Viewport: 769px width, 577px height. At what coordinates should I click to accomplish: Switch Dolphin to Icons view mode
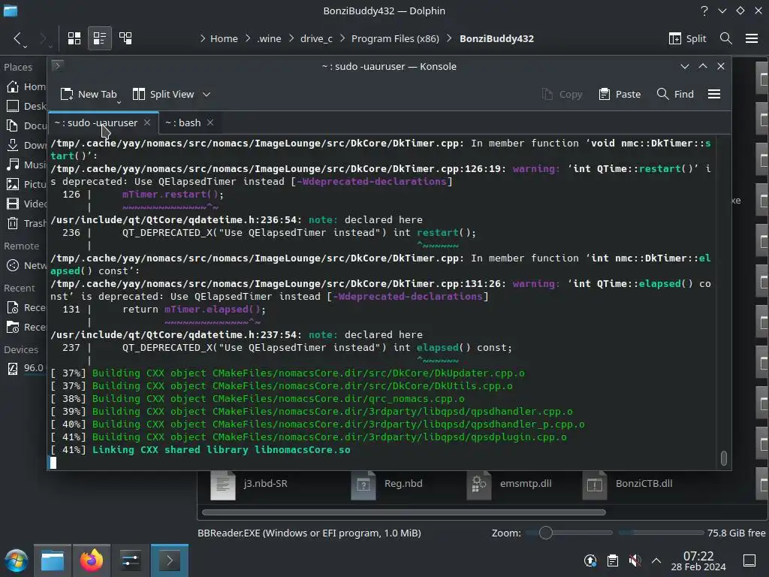tap(74, 38)
